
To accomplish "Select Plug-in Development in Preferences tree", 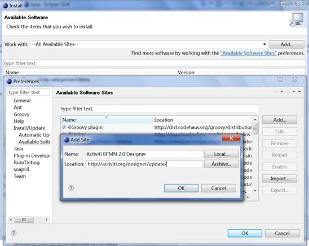I will pos(32,156).
